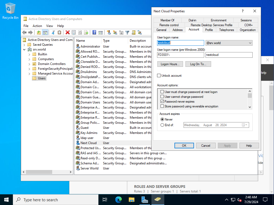Click the Find objects magnifier icon
The image size is (274, 205).
point(134,32)
